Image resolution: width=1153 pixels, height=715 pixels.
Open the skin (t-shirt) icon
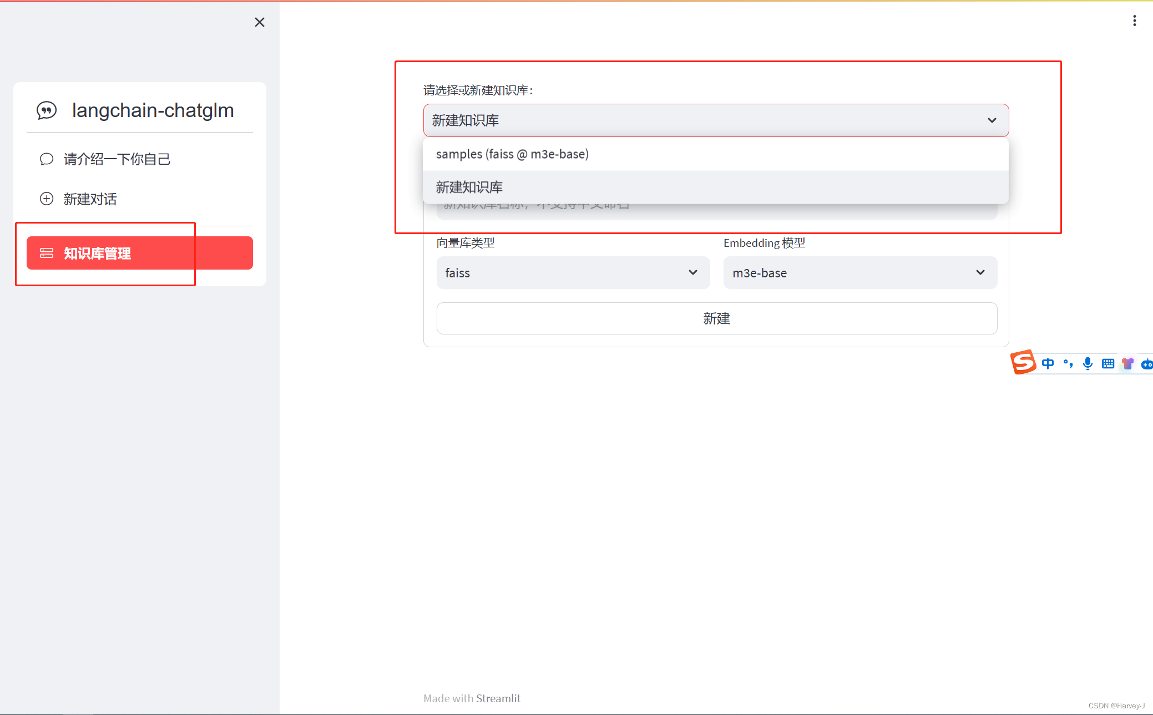1127,363
